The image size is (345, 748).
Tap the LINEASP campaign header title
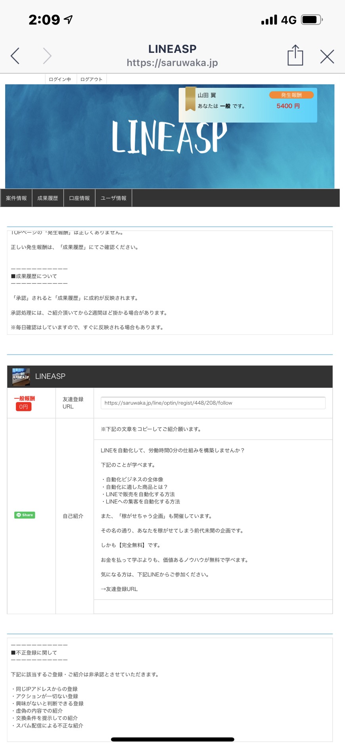(50, 376)
